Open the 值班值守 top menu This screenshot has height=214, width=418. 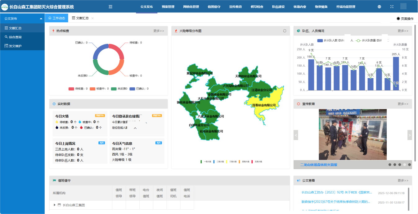click(214, 7)
